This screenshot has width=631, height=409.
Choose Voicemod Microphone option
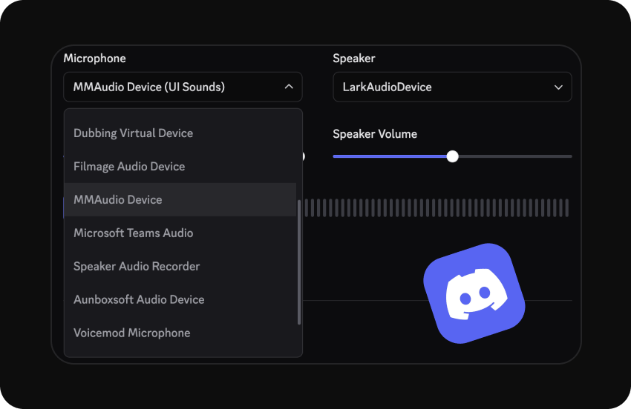click(180, 333)
